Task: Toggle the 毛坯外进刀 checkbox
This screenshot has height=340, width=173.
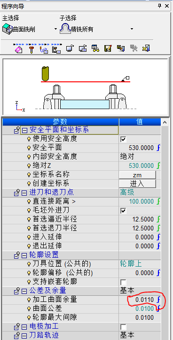Action: (x=123, y=211)
